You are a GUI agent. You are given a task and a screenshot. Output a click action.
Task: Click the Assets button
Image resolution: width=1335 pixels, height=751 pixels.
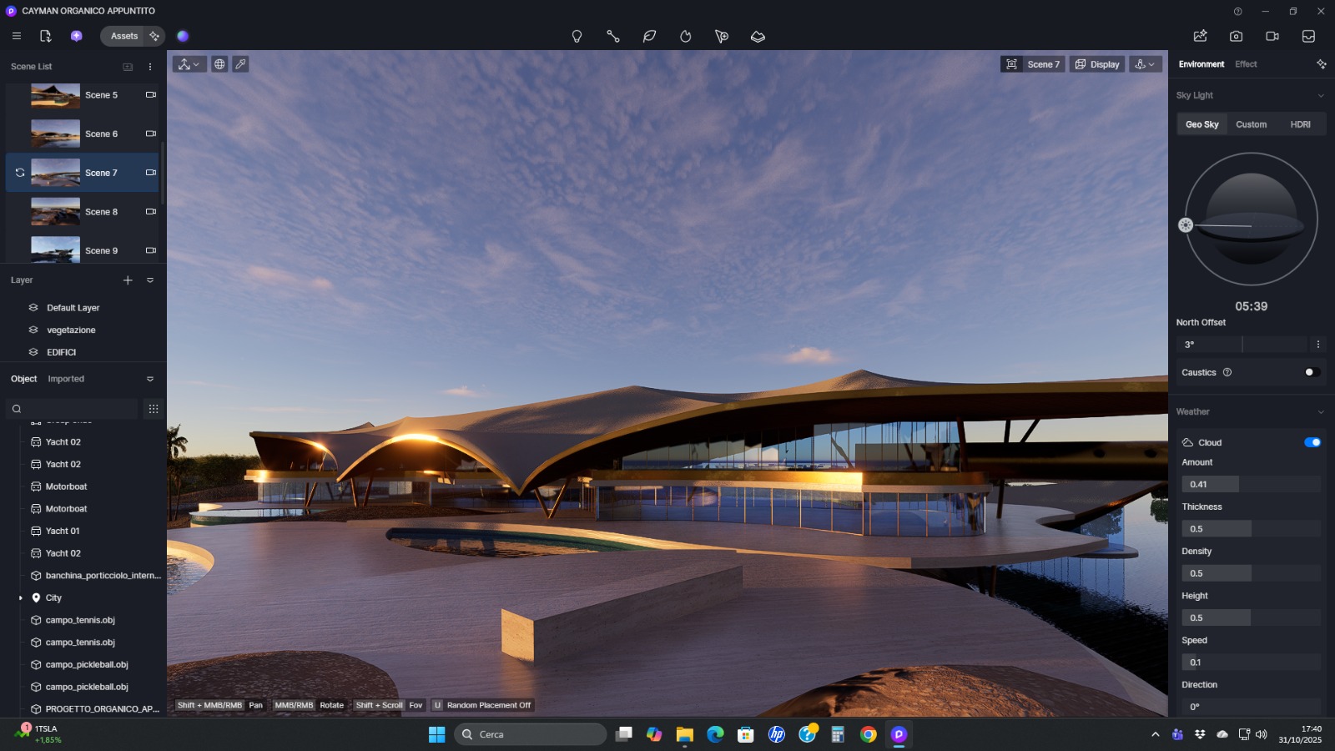tap(123, 36)
